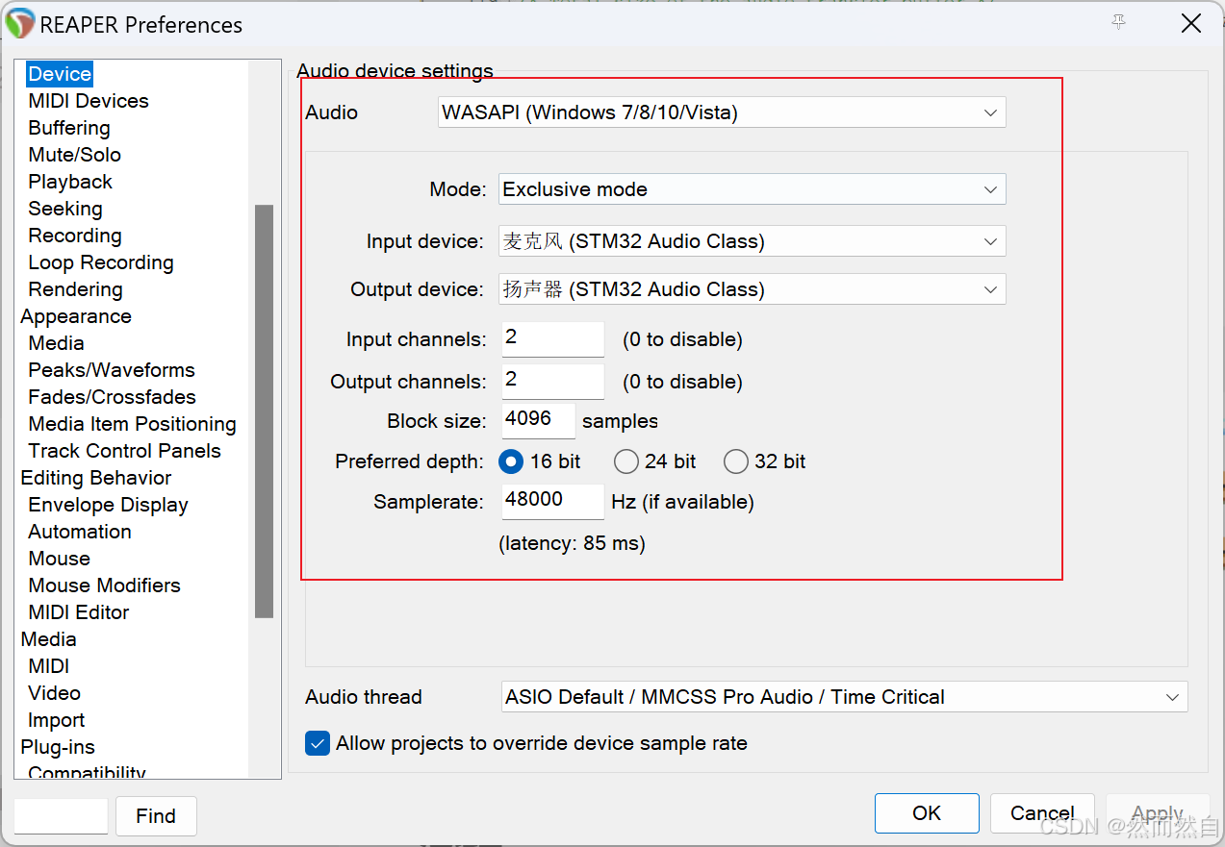1225x847 pixels.
Task: Click the Input channels field
Action: 553,339
